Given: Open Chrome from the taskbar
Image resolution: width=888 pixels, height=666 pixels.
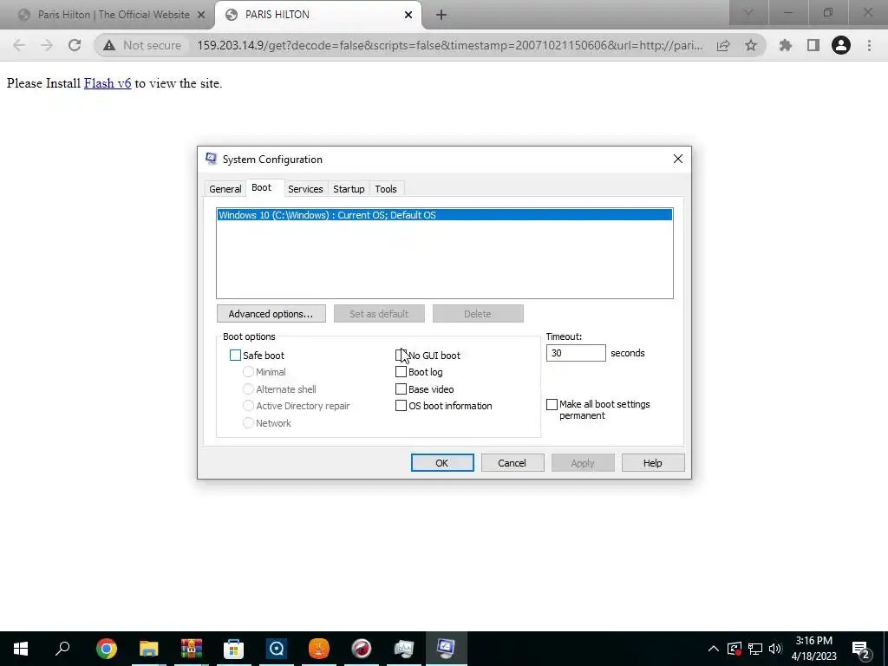Looking at the screenshot, I should [107, 649].
